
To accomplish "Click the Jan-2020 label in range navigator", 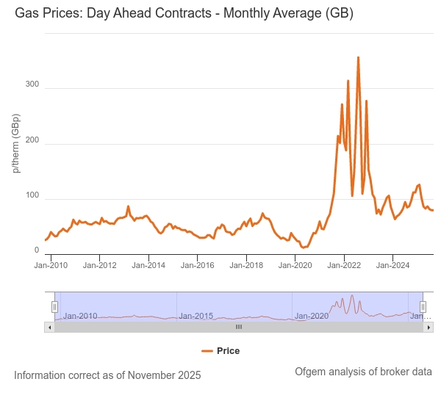I will coord(312,316).
